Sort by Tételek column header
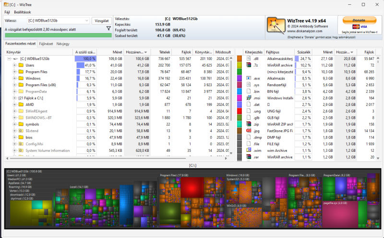Screen dimensions: 384x238 161,52
